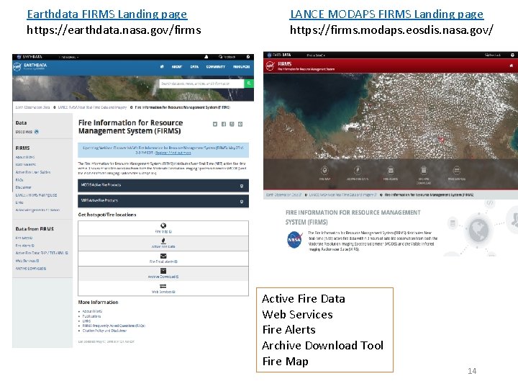Click the Discipline icon under Data in the sidebar
518x389 pixels.
(x=37, y=132)
